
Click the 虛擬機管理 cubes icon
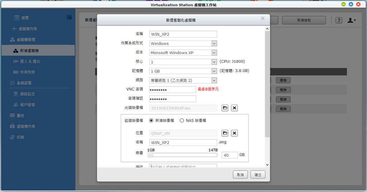(13, 40)
